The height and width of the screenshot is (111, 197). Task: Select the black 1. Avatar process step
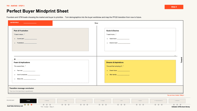point(28,101)
